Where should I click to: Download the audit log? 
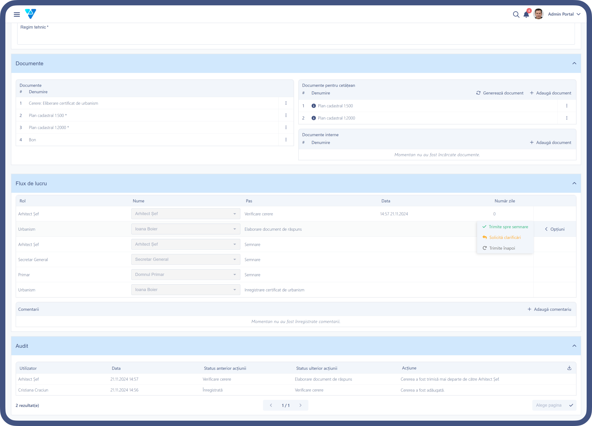click(x=570, y=368)
